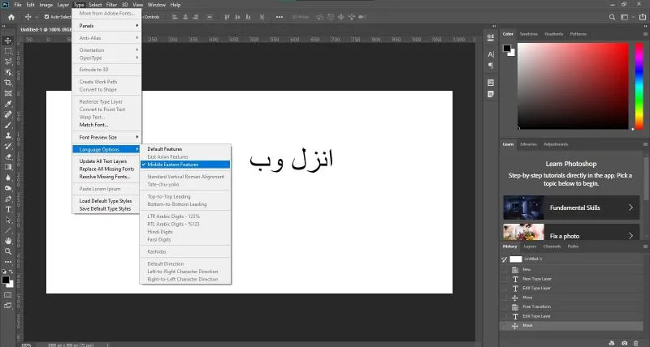Uncheck Middle Eastern Features
This screenshot has height=347, width=650.
[185, 165]
